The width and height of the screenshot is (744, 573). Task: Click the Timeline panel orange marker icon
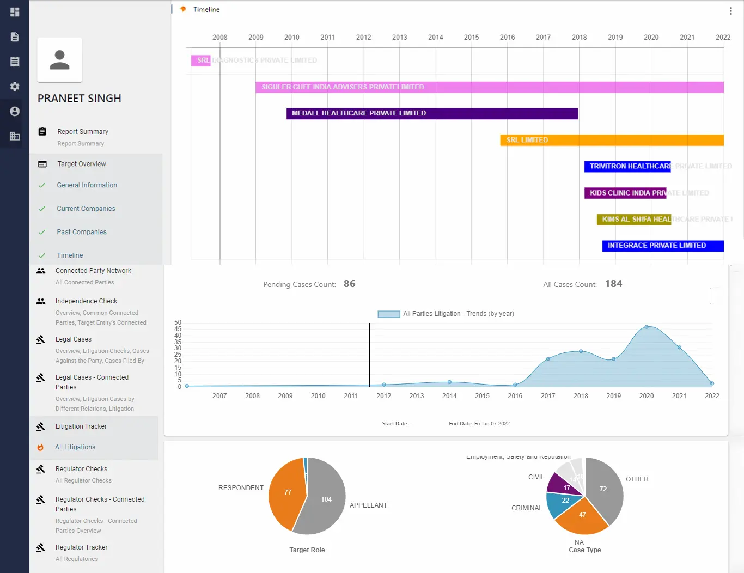point(183,9)
